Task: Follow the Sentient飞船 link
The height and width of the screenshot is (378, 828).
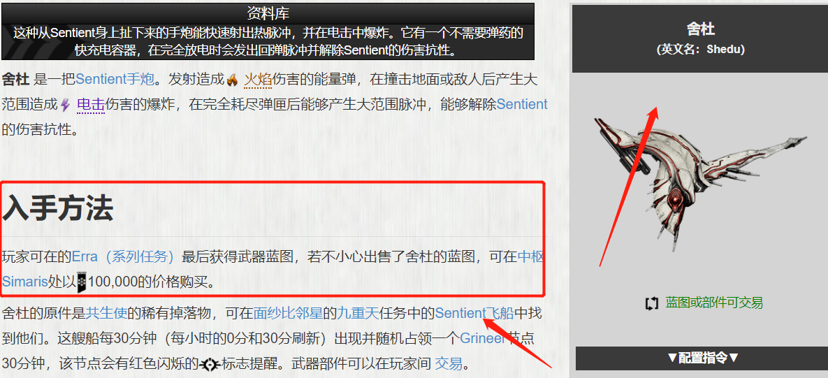Action: point(474,314)
